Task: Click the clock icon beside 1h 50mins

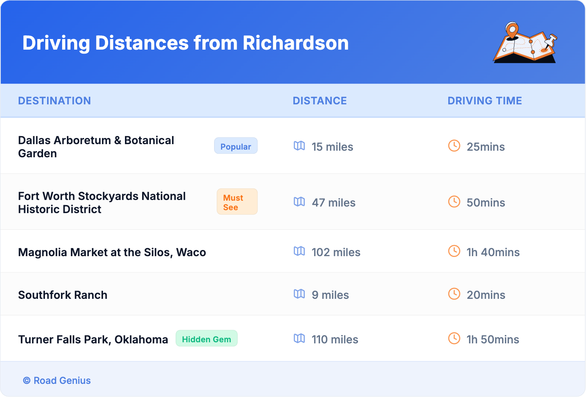Action: pyautogui.click(x=454, y=339)
